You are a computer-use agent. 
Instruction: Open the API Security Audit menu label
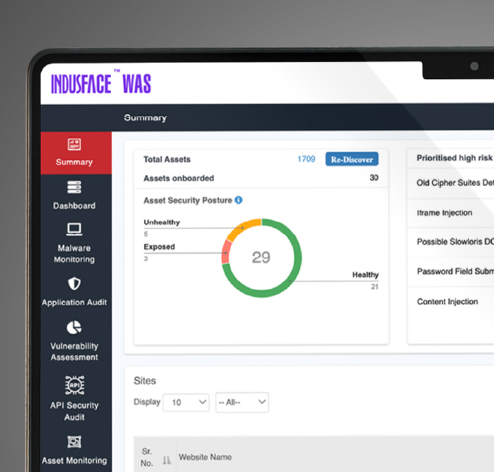coord(74,411)
